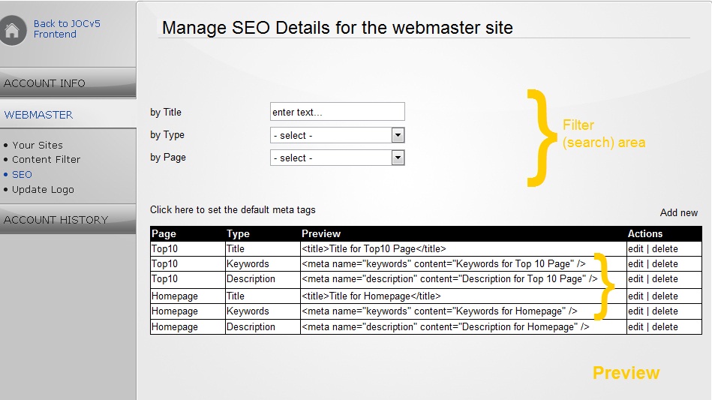Click here to set default meta tags
This screenshot has width=712, height=400.
(233, 210)
